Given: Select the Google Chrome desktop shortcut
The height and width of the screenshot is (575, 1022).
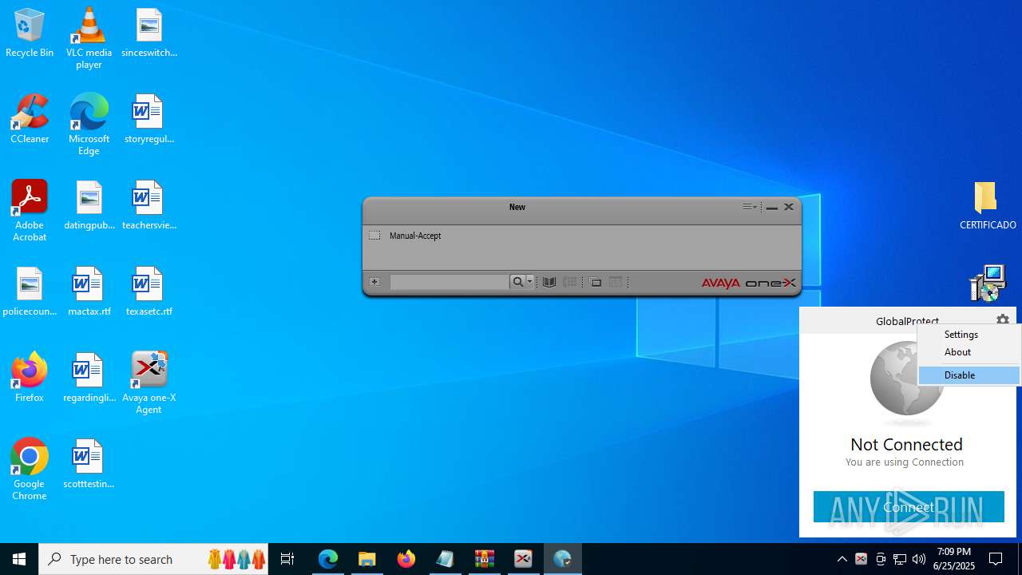Looking at the screenshot, I should [x=30, y=470].
